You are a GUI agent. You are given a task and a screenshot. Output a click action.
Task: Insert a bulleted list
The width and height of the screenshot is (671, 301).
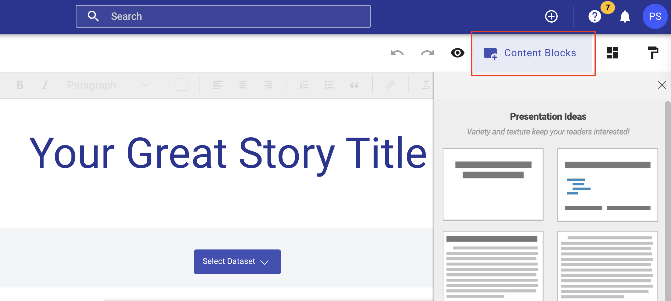(x=329, y=85)
